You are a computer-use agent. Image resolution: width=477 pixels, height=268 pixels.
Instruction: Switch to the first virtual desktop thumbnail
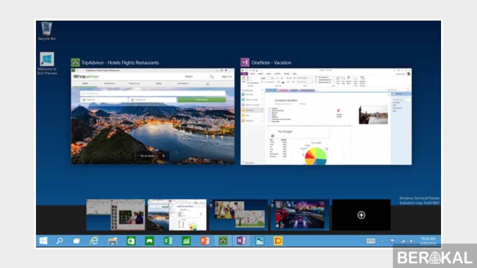coord(116,215)
